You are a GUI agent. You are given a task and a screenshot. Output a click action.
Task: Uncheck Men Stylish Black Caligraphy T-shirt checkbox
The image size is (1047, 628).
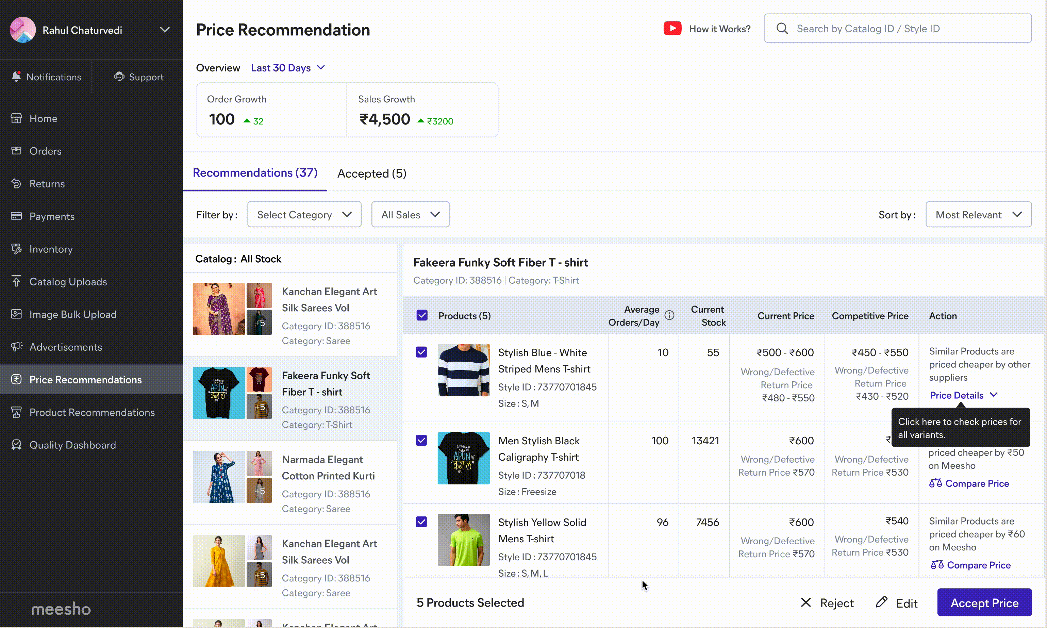point(421,440)
